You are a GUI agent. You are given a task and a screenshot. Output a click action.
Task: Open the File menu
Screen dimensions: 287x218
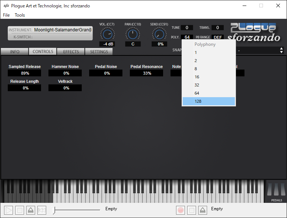coord(6,15)
